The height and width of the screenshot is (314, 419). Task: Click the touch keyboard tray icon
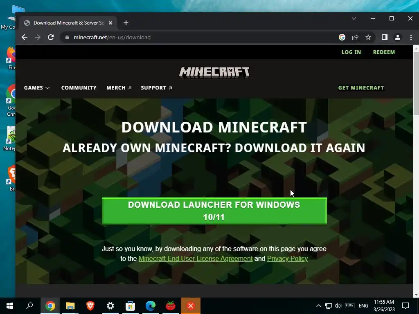coord(349,306)
